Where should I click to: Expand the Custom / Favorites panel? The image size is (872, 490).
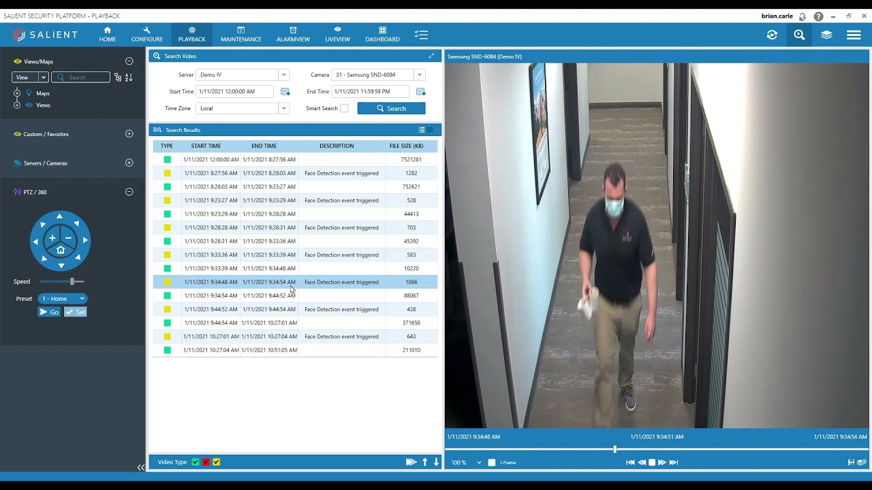(129, 134)
